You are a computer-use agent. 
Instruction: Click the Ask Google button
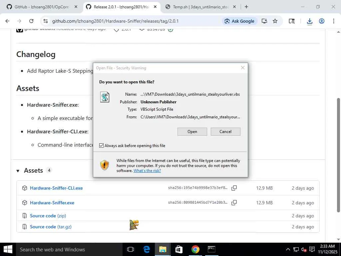(240, 21)
